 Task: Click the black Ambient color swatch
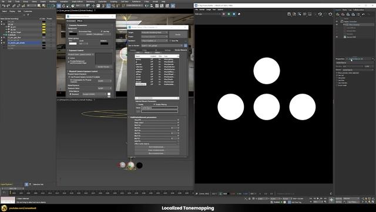coord(105,44)
